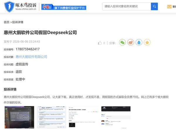Click complaint progress value 处理中
Image resolution: width=176 pixels, height=130 pixels.
[x=20, y=79]
